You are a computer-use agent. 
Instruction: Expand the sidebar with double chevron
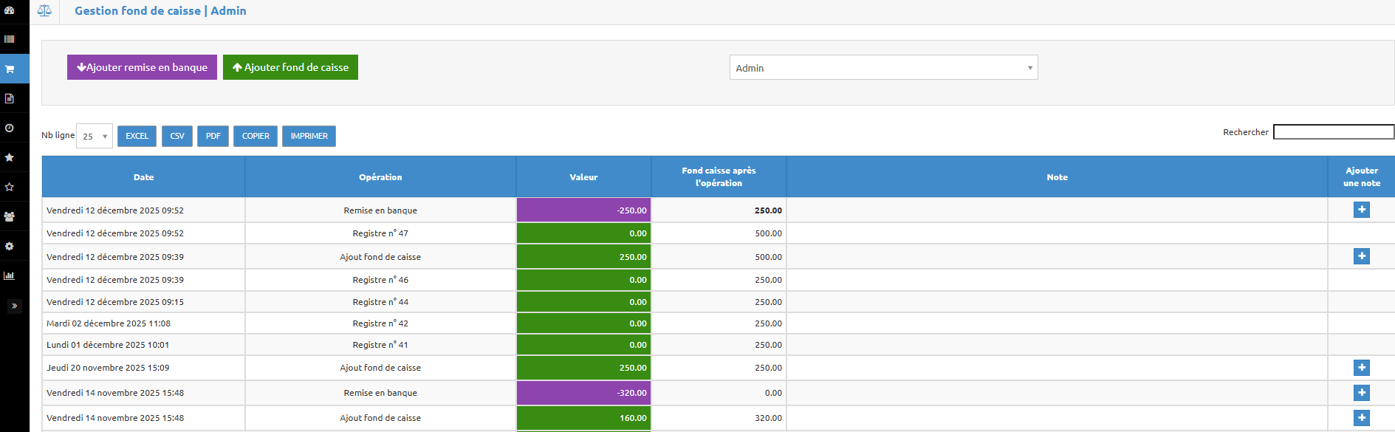(14, 306)
